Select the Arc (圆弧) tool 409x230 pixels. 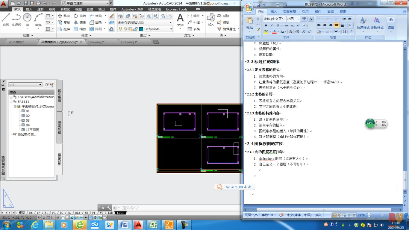[x=38, y=20]
